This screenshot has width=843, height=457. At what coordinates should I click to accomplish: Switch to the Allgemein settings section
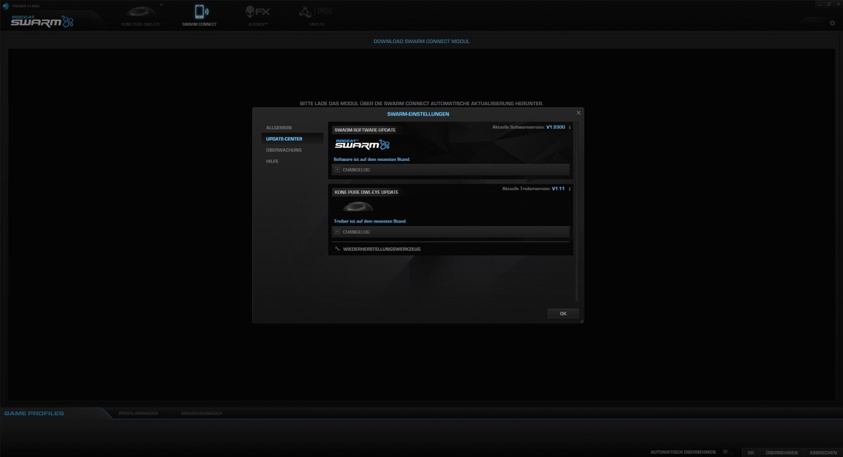[279, 128]
